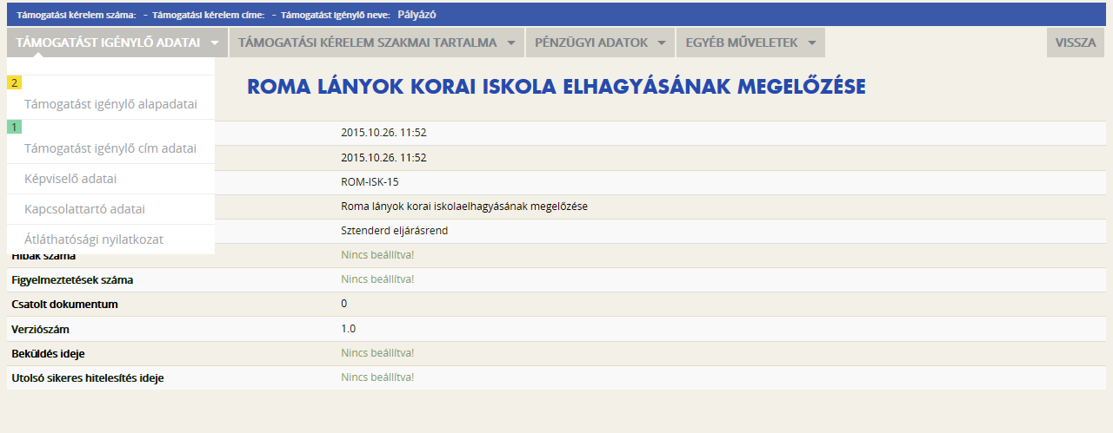Click the yellow badge showing 2

[14, 82]
